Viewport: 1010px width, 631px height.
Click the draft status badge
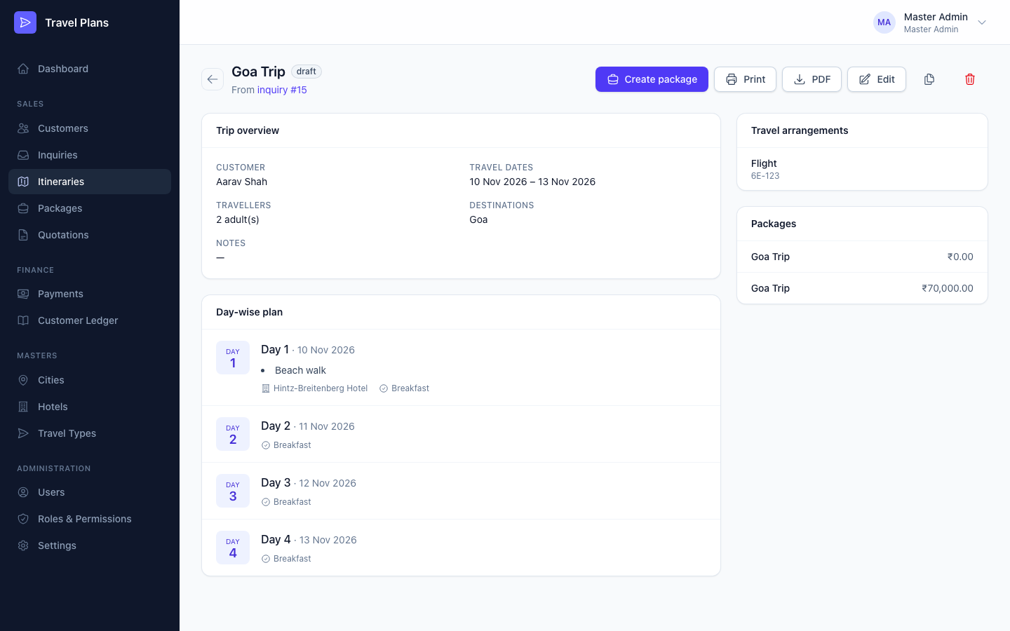tap(307, 72)
